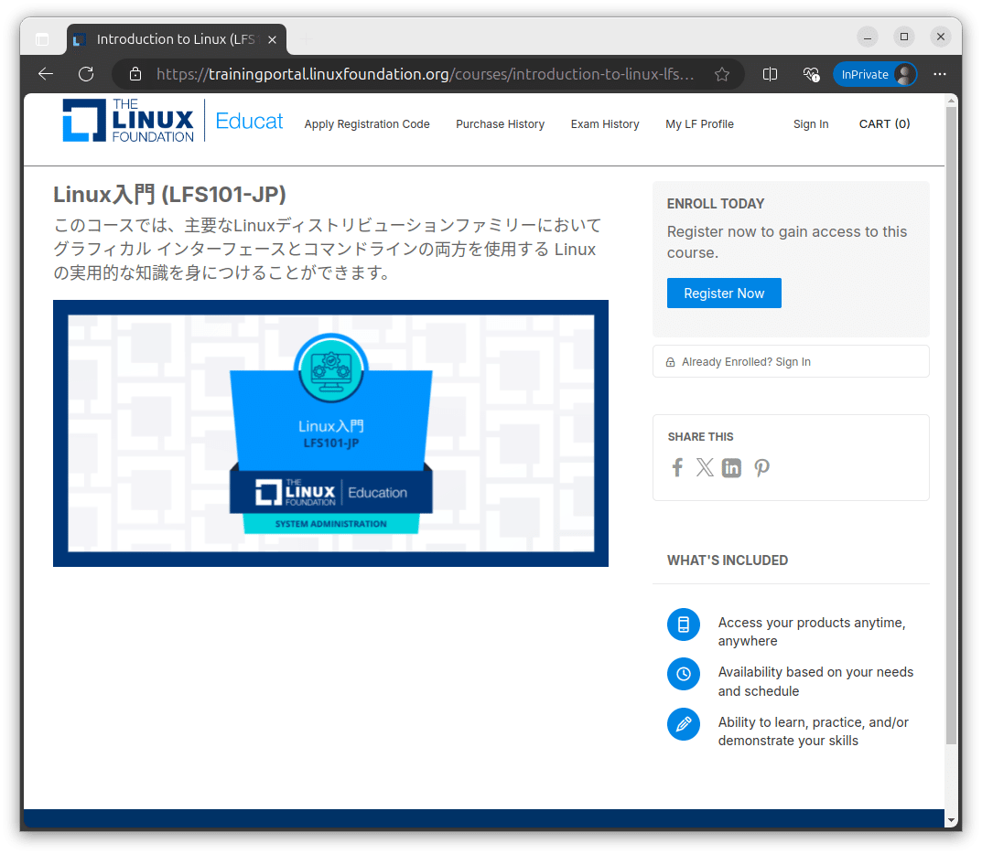Share the course on Facebook
The width and height of the screenshot is (982, 854).
coord(676,467)
